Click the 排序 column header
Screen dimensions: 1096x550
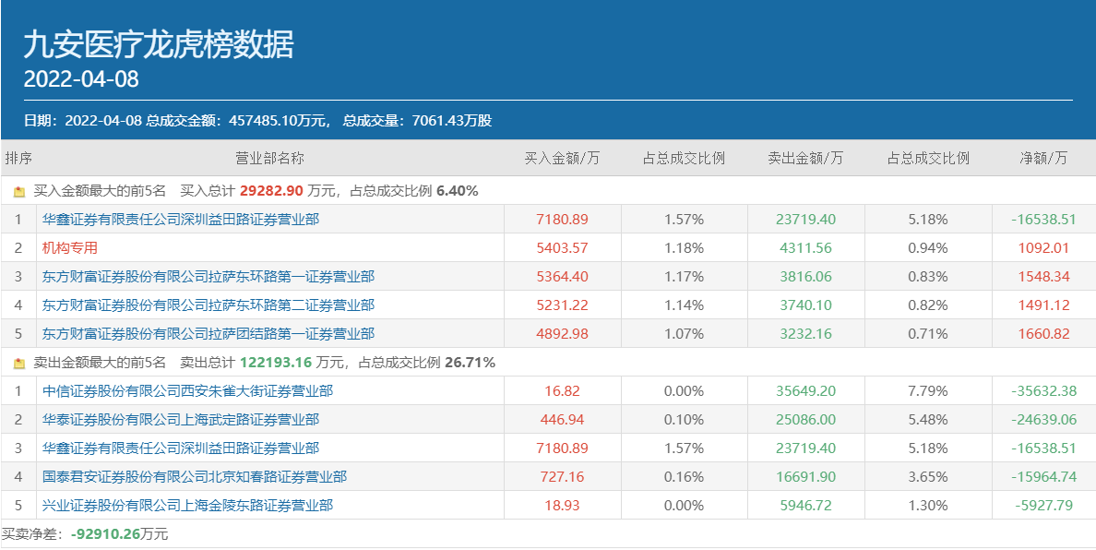click(x=18, y=158)
